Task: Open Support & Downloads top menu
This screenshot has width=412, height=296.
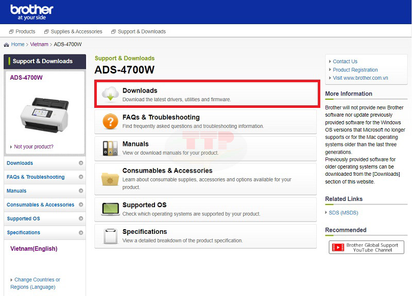Action: pyautogui.click(x=139, y=31)
